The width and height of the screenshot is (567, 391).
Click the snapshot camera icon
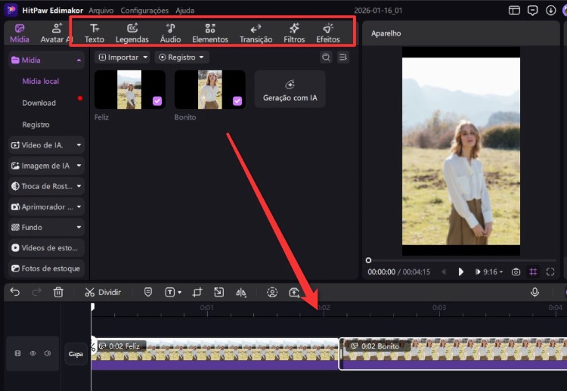click(516, 272)
